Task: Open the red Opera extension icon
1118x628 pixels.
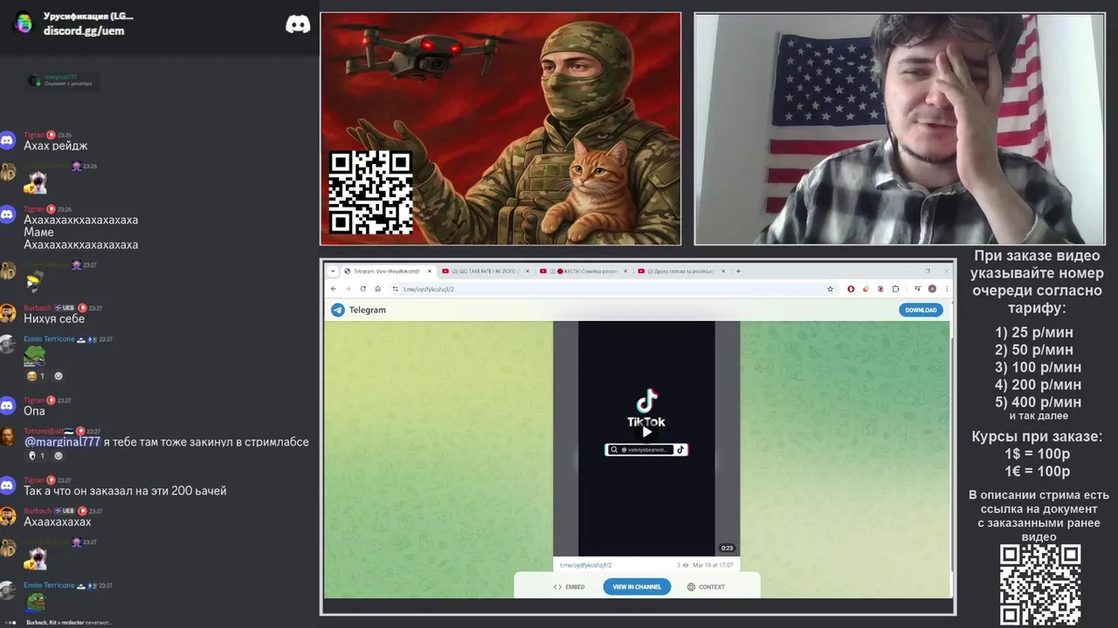Action: pos(851,289)
